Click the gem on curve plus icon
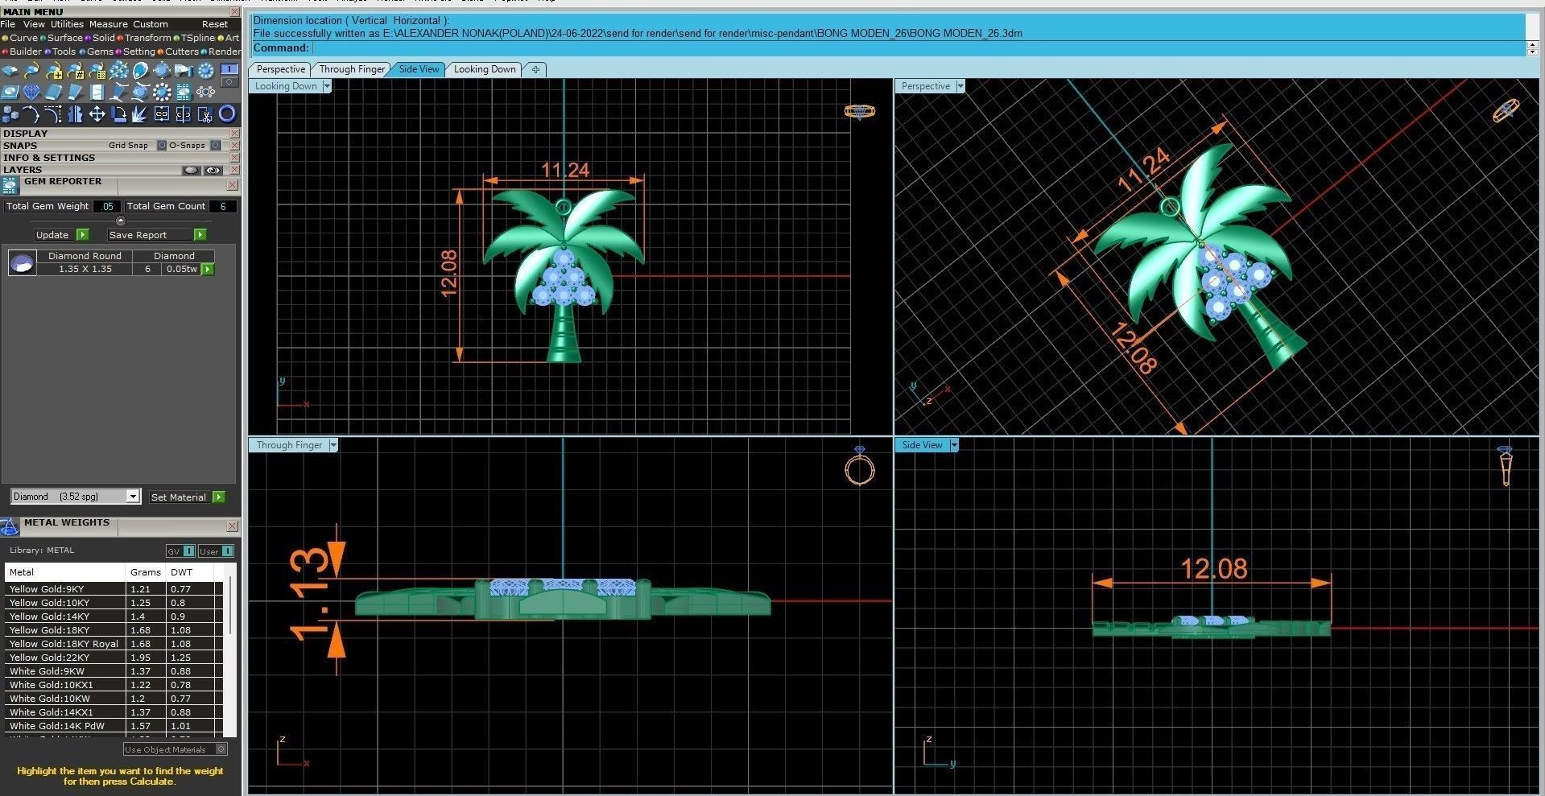Image resolution: width=1545 pixels, height=796 pixels. coord(54,70)
